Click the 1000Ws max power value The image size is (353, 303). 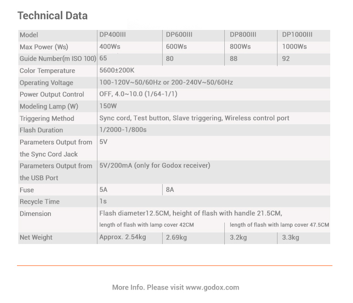point(294,47)
